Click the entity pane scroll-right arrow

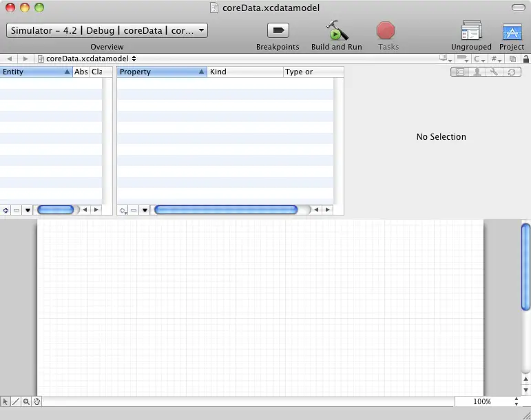(96, 210)
